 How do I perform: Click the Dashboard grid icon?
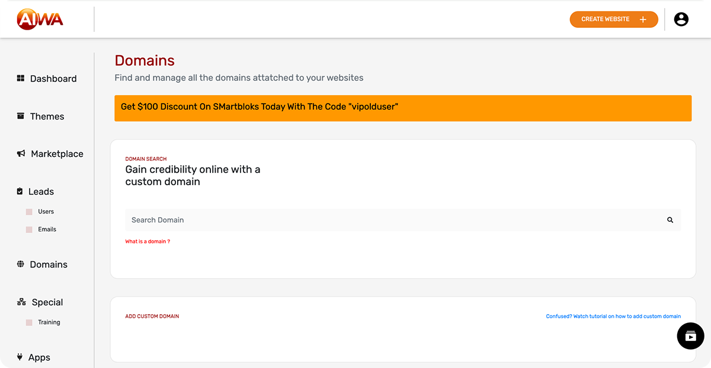[x=21, y=78]
